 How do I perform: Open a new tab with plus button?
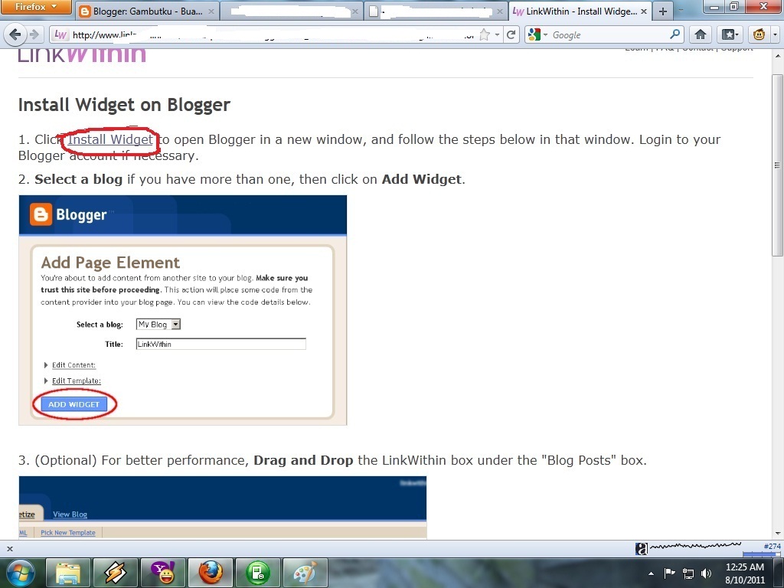(663, 11)
